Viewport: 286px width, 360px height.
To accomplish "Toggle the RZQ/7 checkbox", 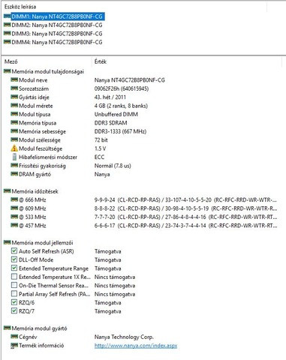I will point(14,311).
